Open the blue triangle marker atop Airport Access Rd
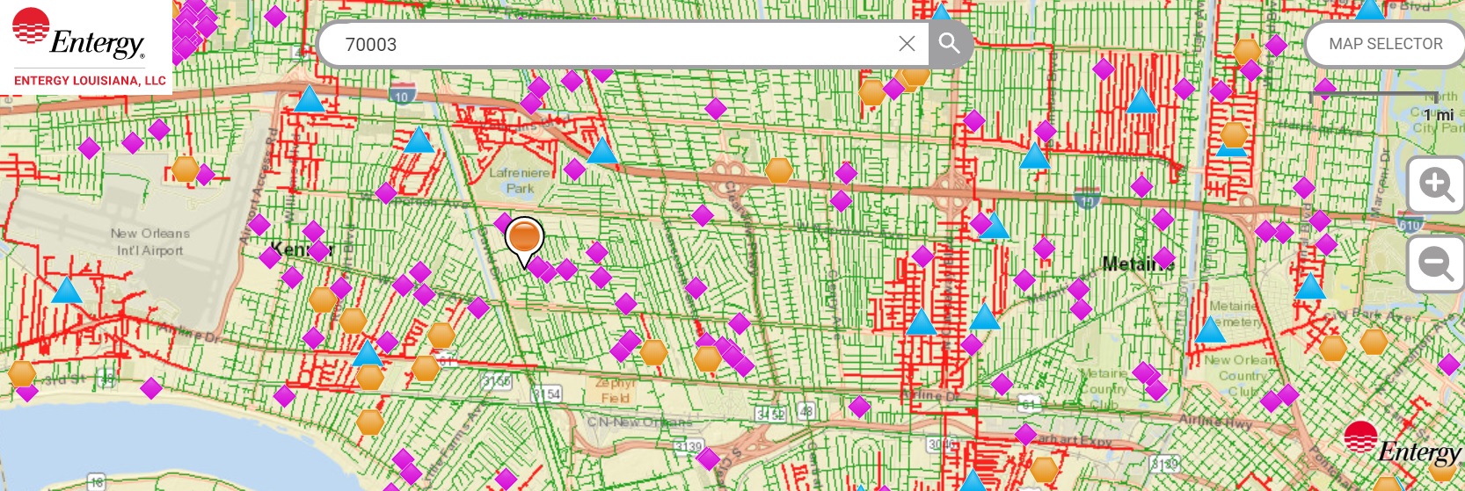Screen dimensions: 1465x491 [309, 98]
